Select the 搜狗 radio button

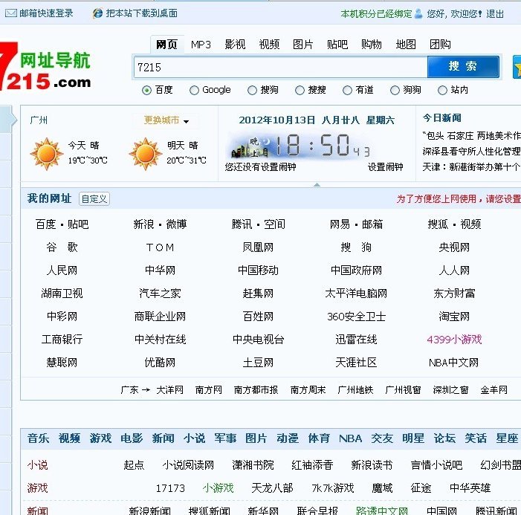click(x=252, y=90)
